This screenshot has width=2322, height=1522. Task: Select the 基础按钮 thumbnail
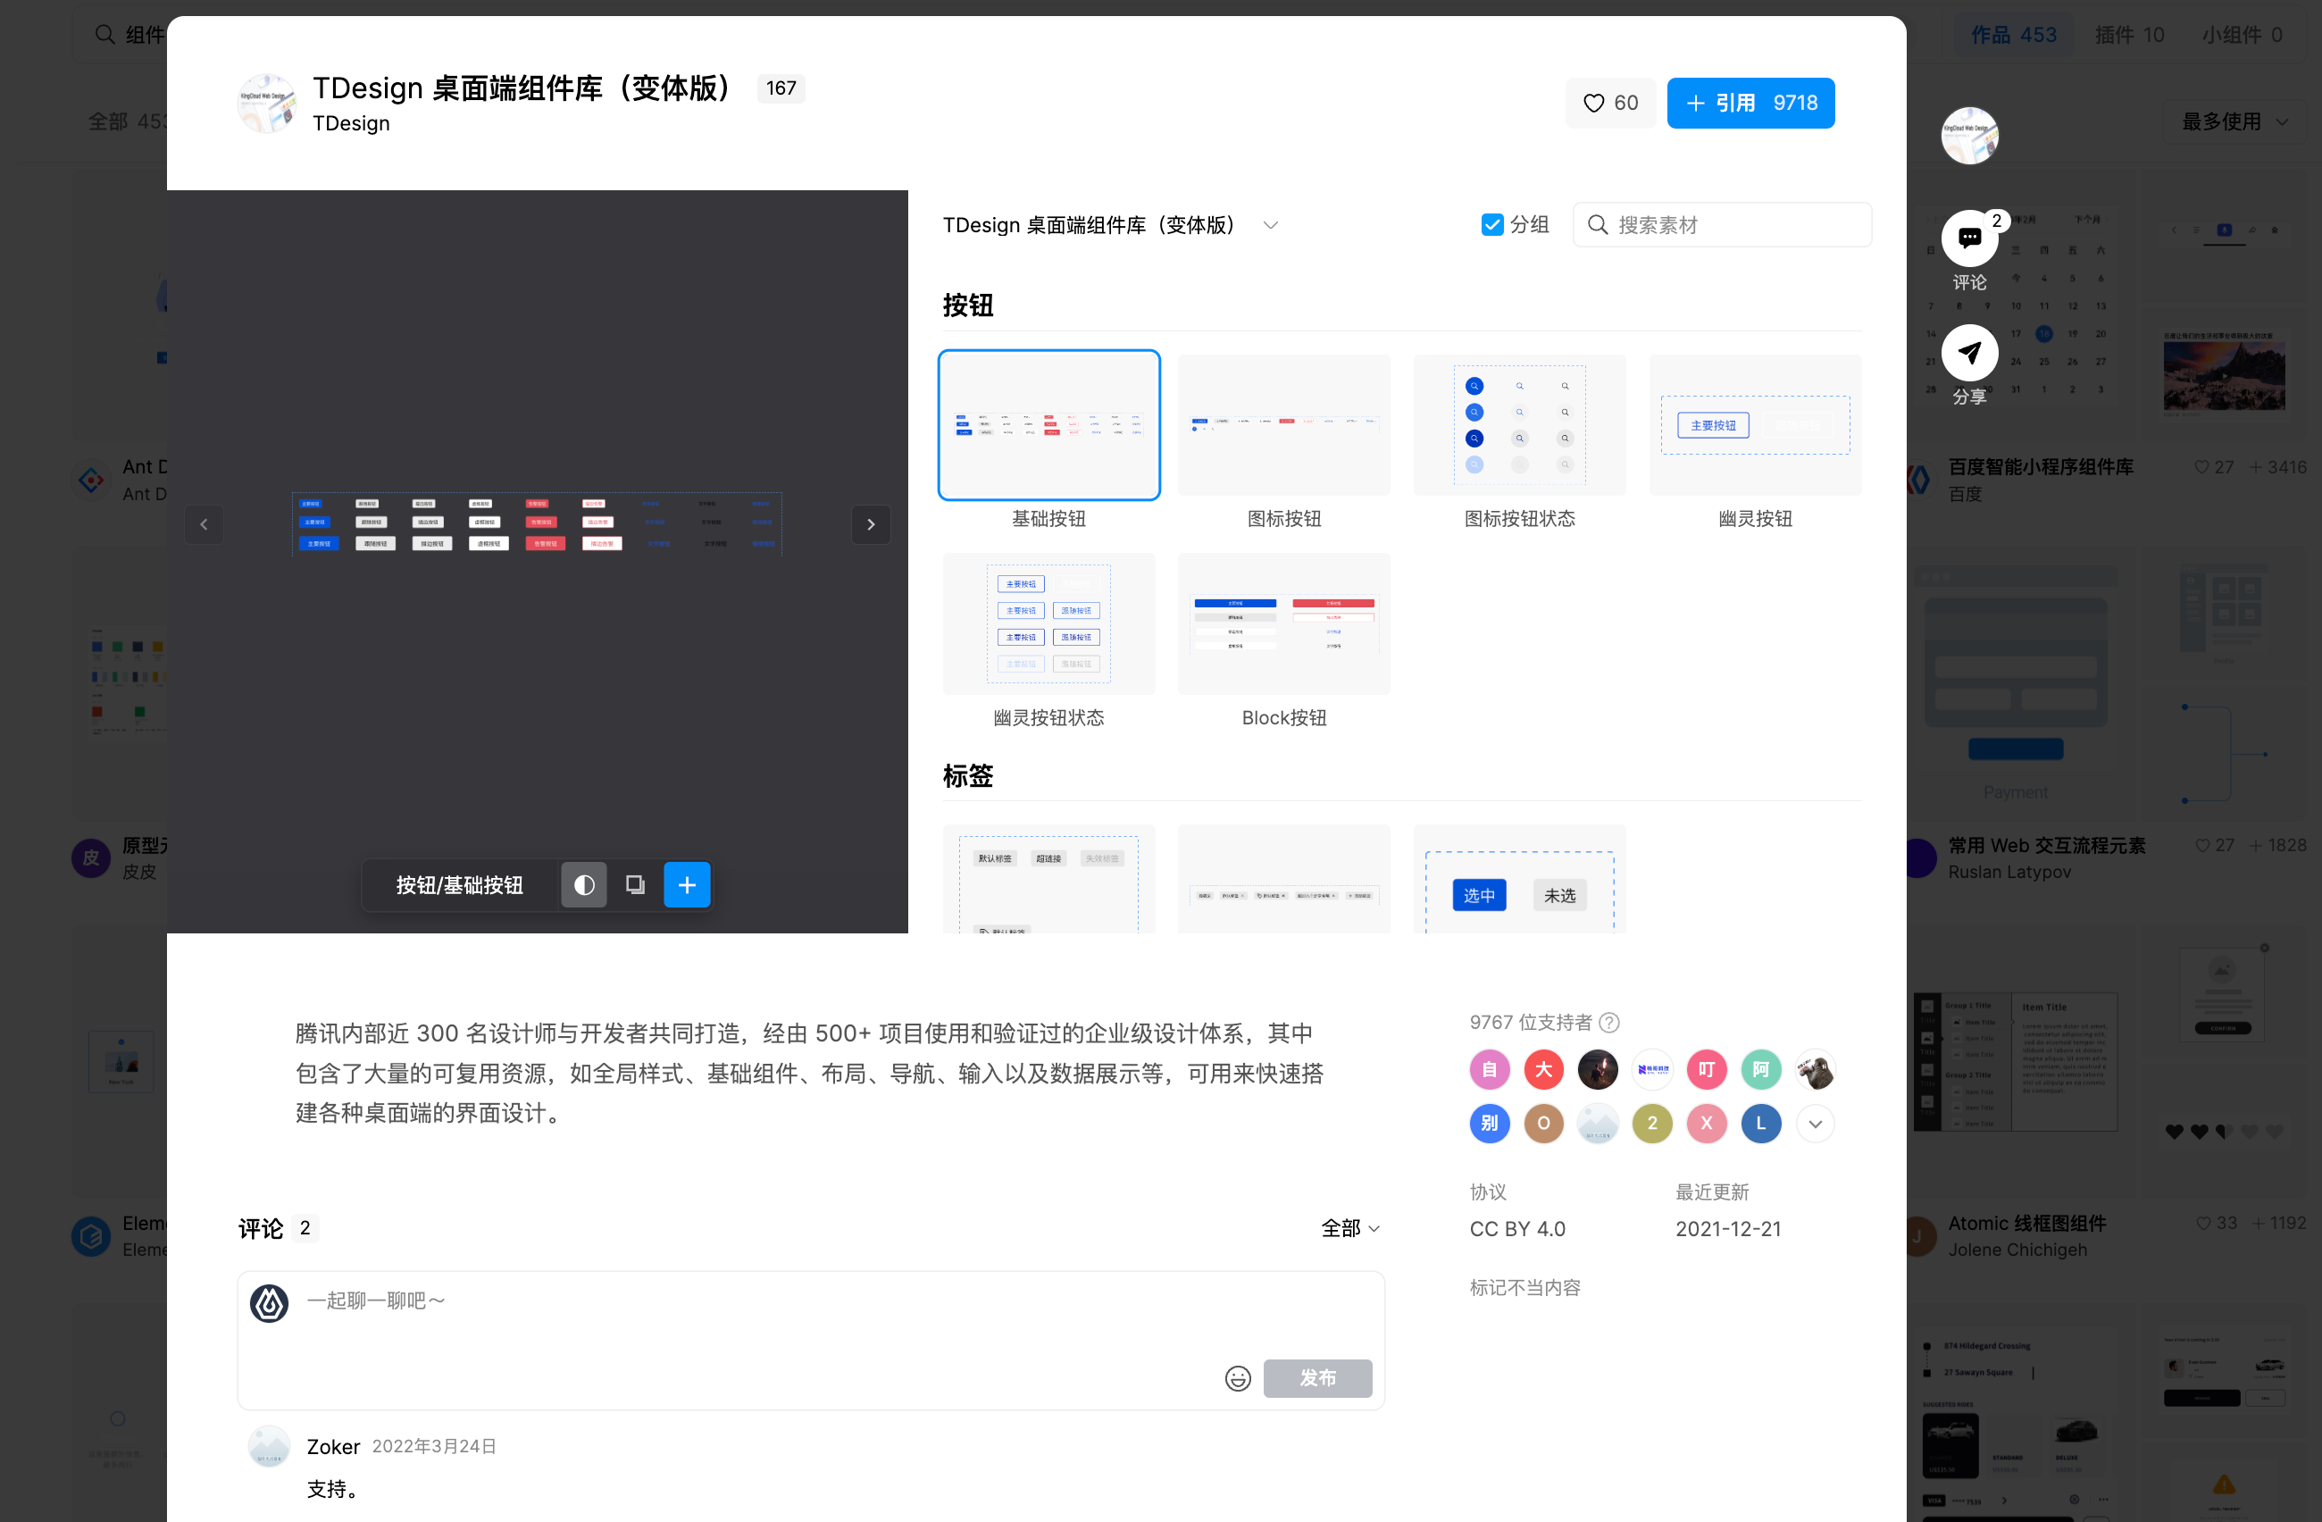point(1048,425)
